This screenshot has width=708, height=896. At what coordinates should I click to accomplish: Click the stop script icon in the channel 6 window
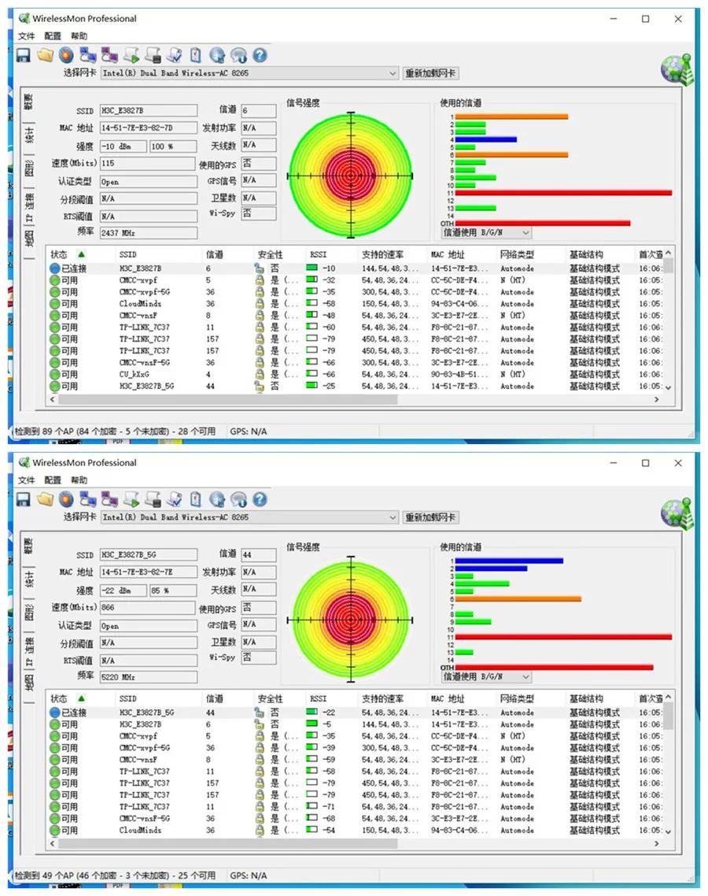click(x=153, y=55)
